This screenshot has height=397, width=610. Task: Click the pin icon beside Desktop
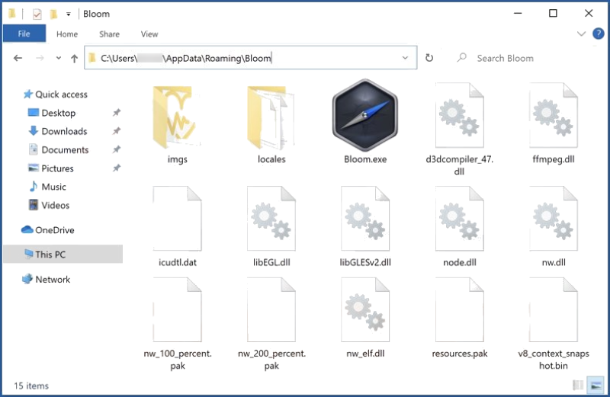(x=117, y=113)
